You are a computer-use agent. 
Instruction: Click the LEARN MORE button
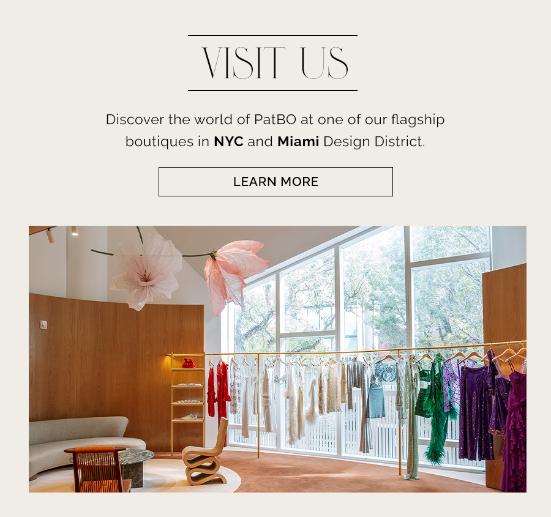(x=275, y=182)
